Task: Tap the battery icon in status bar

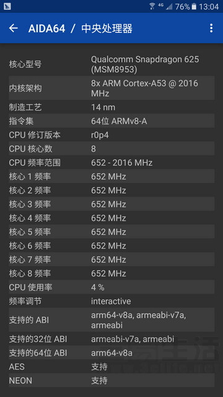Action: click(x=194, y=6)
